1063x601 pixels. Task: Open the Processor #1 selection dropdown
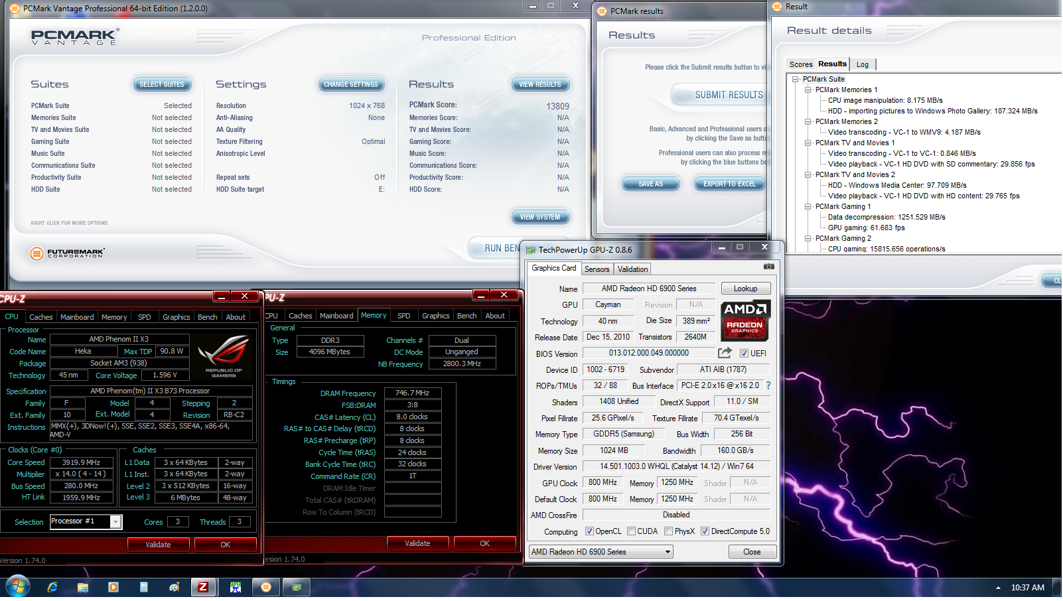(86, 521)
